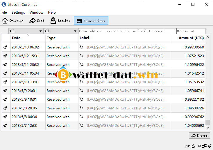Open the Settings menu
Image resolution: width=213 pixels, height=150 pixels.
[x=18, y=12]
